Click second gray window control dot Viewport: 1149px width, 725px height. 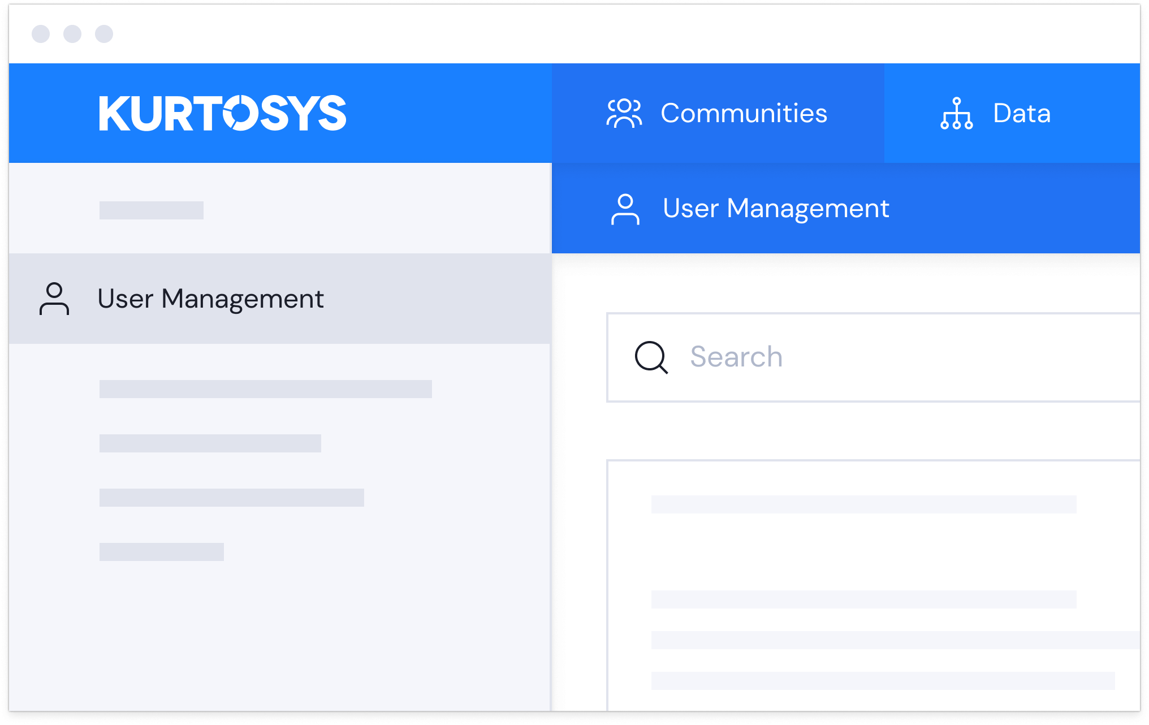[x=72, y=34]
